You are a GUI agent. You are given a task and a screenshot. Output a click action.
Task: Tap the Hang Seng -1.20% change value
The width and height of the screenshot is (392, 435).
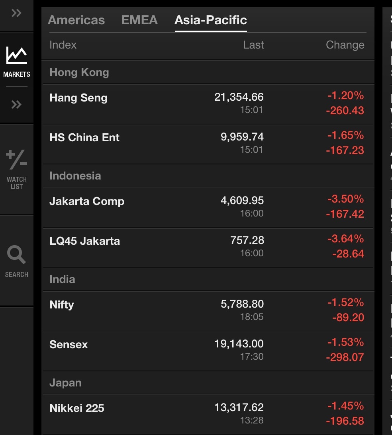click(x=345, y=96)
